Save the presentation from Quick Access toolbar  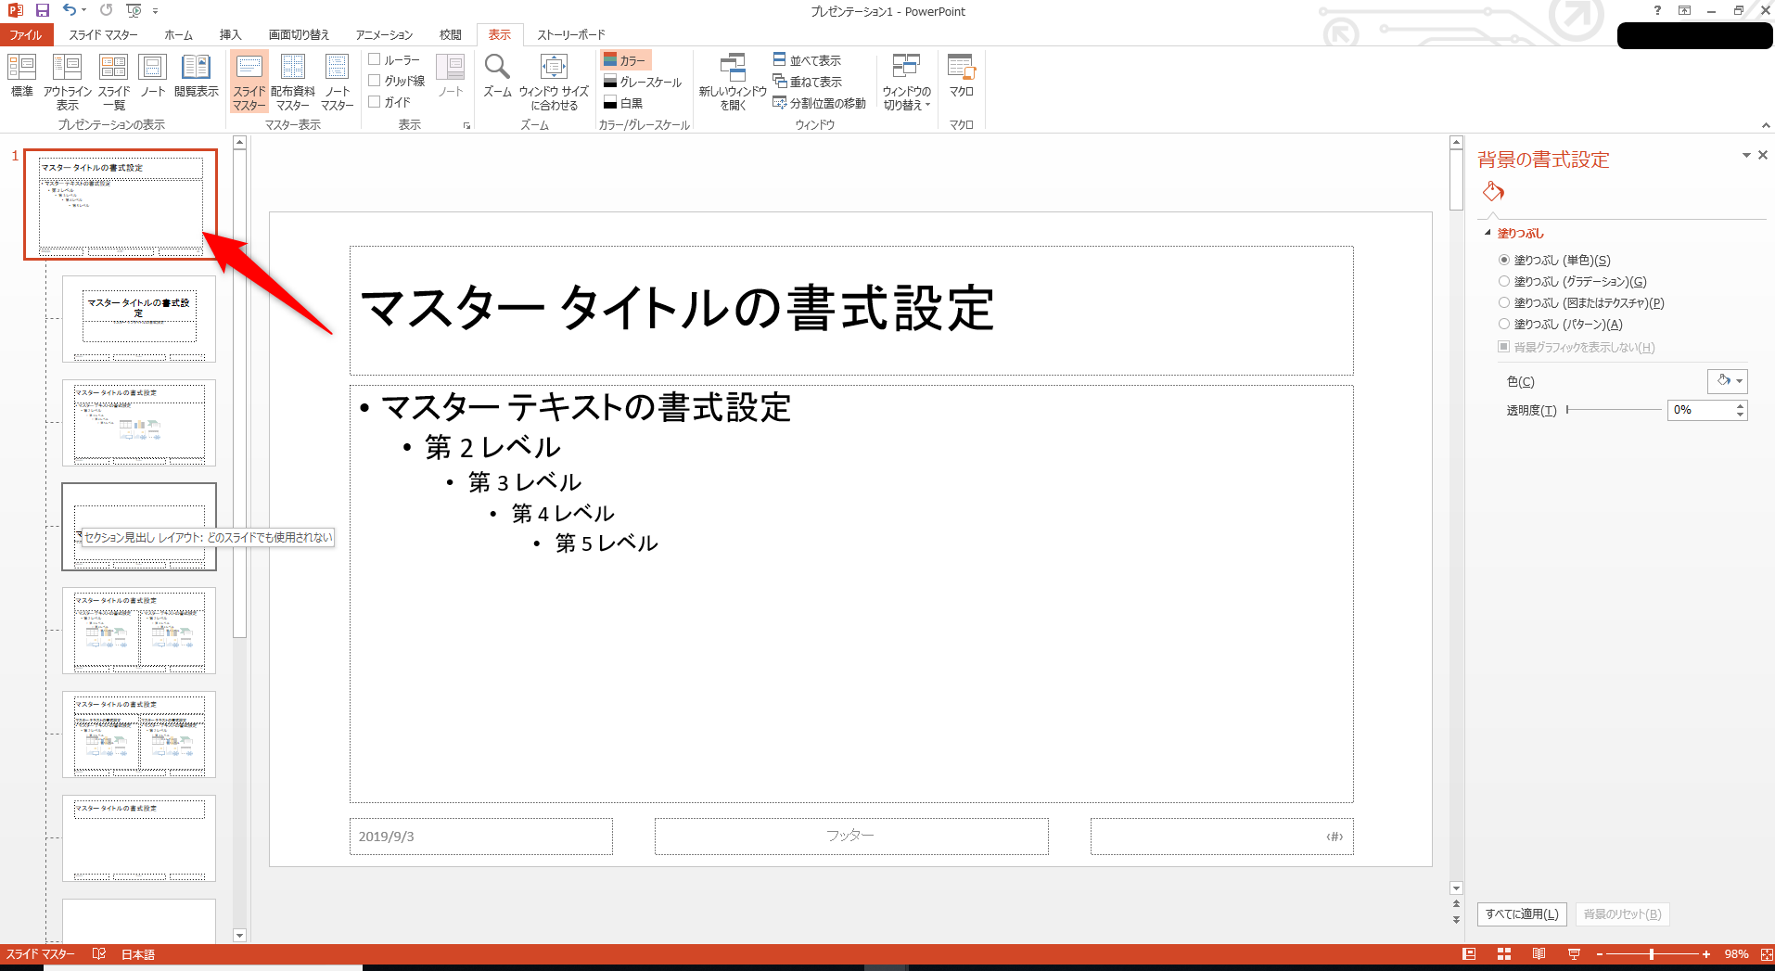click(43, 10)
